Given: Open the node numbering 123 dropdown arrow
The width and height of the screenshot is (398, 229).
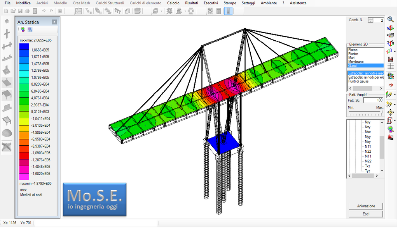Looking at the screenshot, I should (395, 52).
